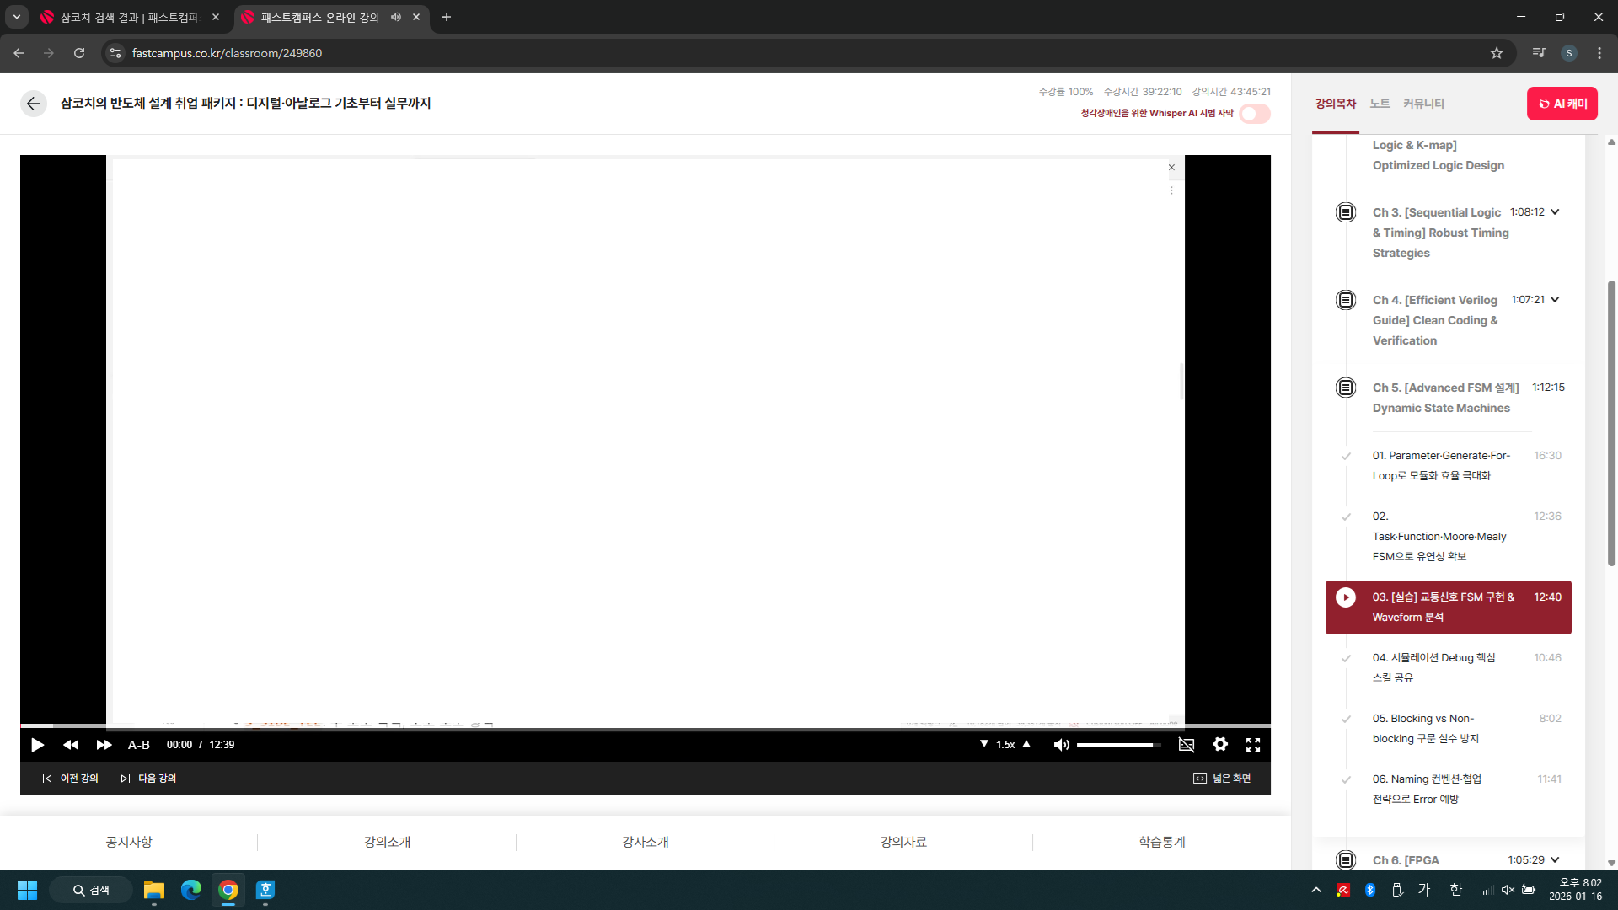This screenshot has width=1618, height=910.
Task: Click the fast-forward icon in player
Action: tap(104, 745)
